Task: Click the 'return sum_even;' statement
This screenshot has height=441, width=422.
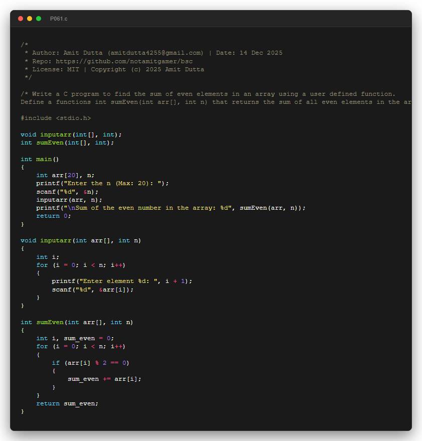Action: pyautogui.click(x=67, y=403)
